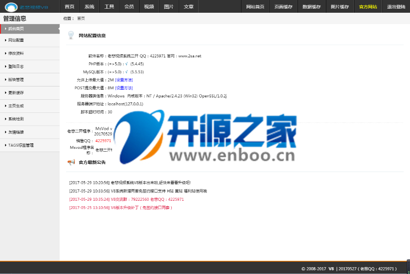Clear 数据缓存 from top bar
Image resolution: width=410 pixels, height=274 pixels.
click(312, 6)
